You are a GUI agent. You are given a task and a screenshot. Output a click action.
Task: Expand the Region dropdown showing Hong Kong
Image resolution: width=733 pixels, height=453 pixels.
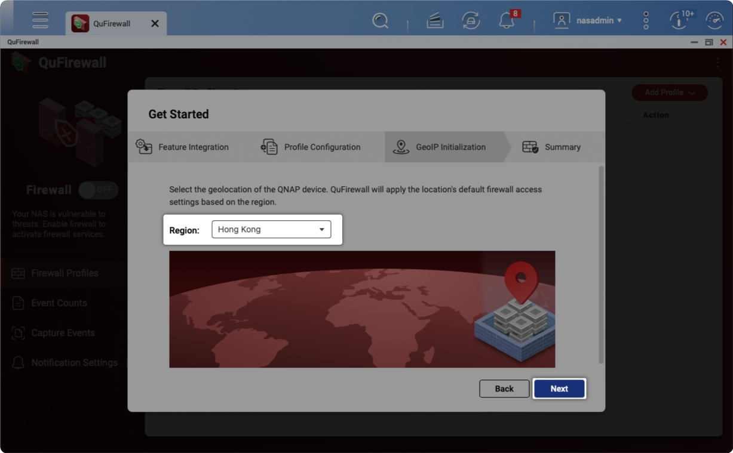click(271, 229)
